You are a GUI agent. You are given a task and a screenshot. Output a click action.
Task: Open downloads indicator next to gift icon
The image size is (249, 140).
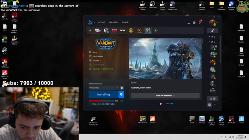point(189,23)
